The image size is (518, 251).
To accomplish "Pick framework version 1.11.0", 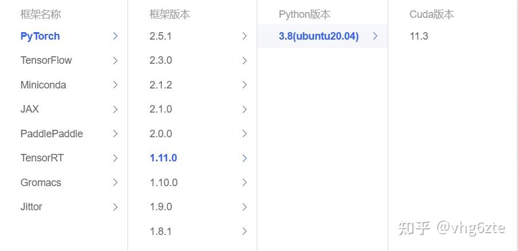I will (x=163, y=158).
